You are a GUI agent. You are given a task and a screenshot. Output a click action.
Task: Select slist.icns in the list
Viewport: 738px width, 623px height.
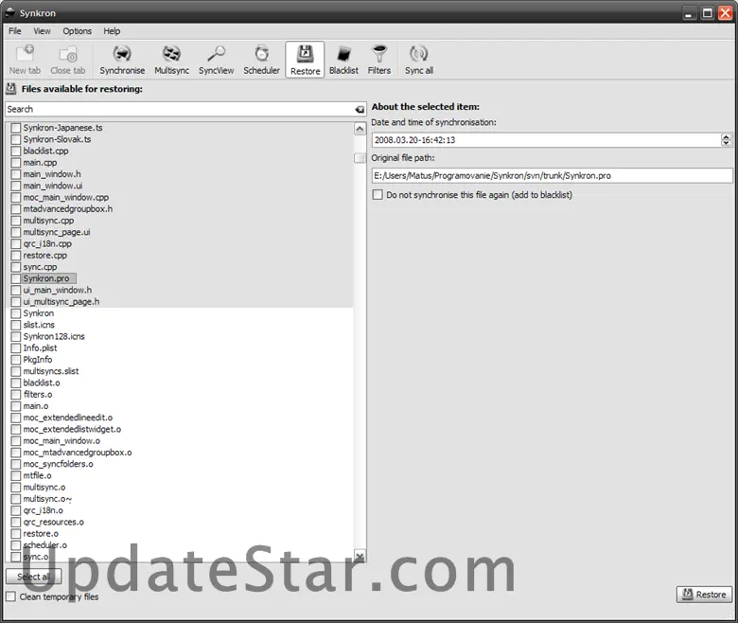pyautogui.click(x=39, y=325)
